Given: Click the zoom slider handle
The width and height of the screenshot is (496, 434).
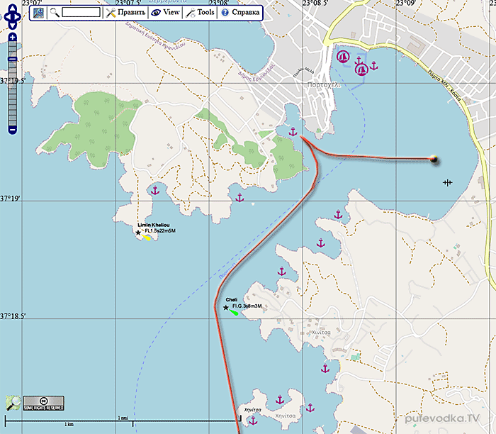Looking at the screenshot, I should coord(12,59).
